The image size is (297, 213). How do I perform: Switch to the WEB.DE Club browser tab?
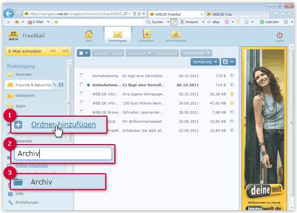click(x=234, y=14)
